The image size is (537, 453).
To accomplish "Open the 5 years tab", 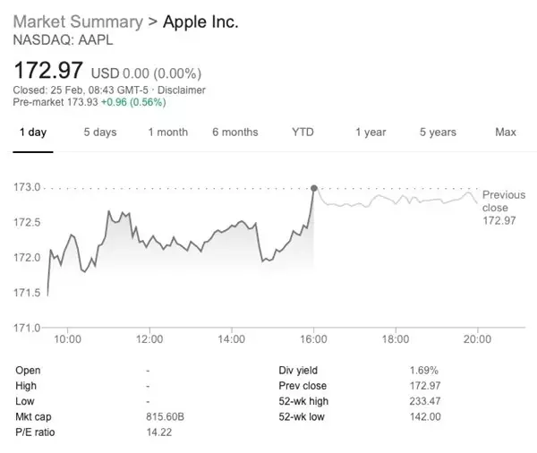I will 438,132.
